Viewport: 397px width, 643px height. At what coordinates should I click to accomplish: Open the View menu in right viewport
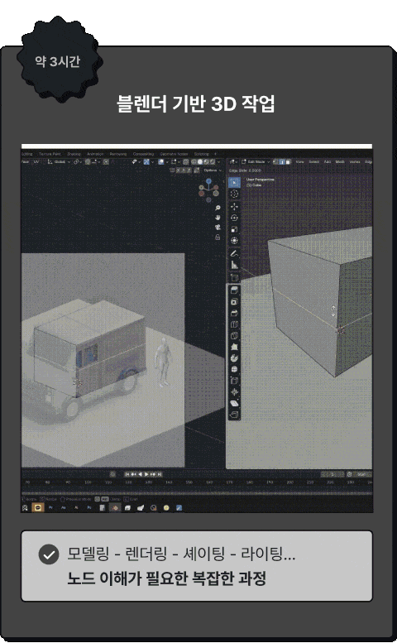coord(300,162)
